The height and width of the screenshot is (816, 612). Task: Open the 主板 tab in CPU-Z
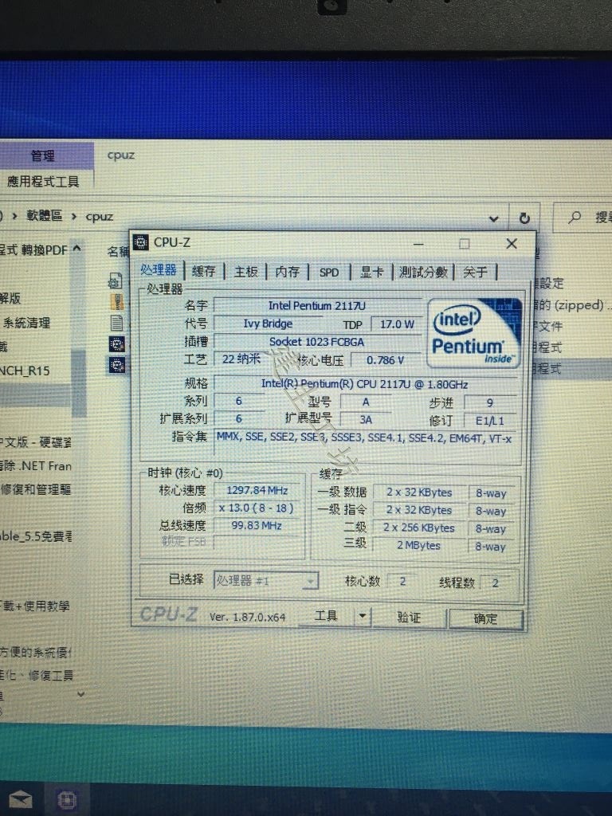[x=245, y=272]
